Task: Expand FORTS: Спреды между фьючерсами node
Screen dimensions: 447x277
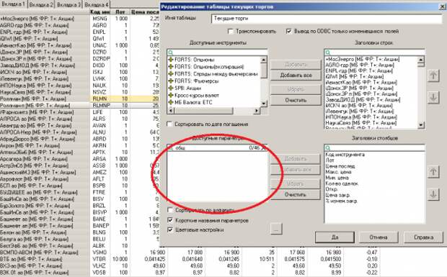Action: (x=171, y=74)
